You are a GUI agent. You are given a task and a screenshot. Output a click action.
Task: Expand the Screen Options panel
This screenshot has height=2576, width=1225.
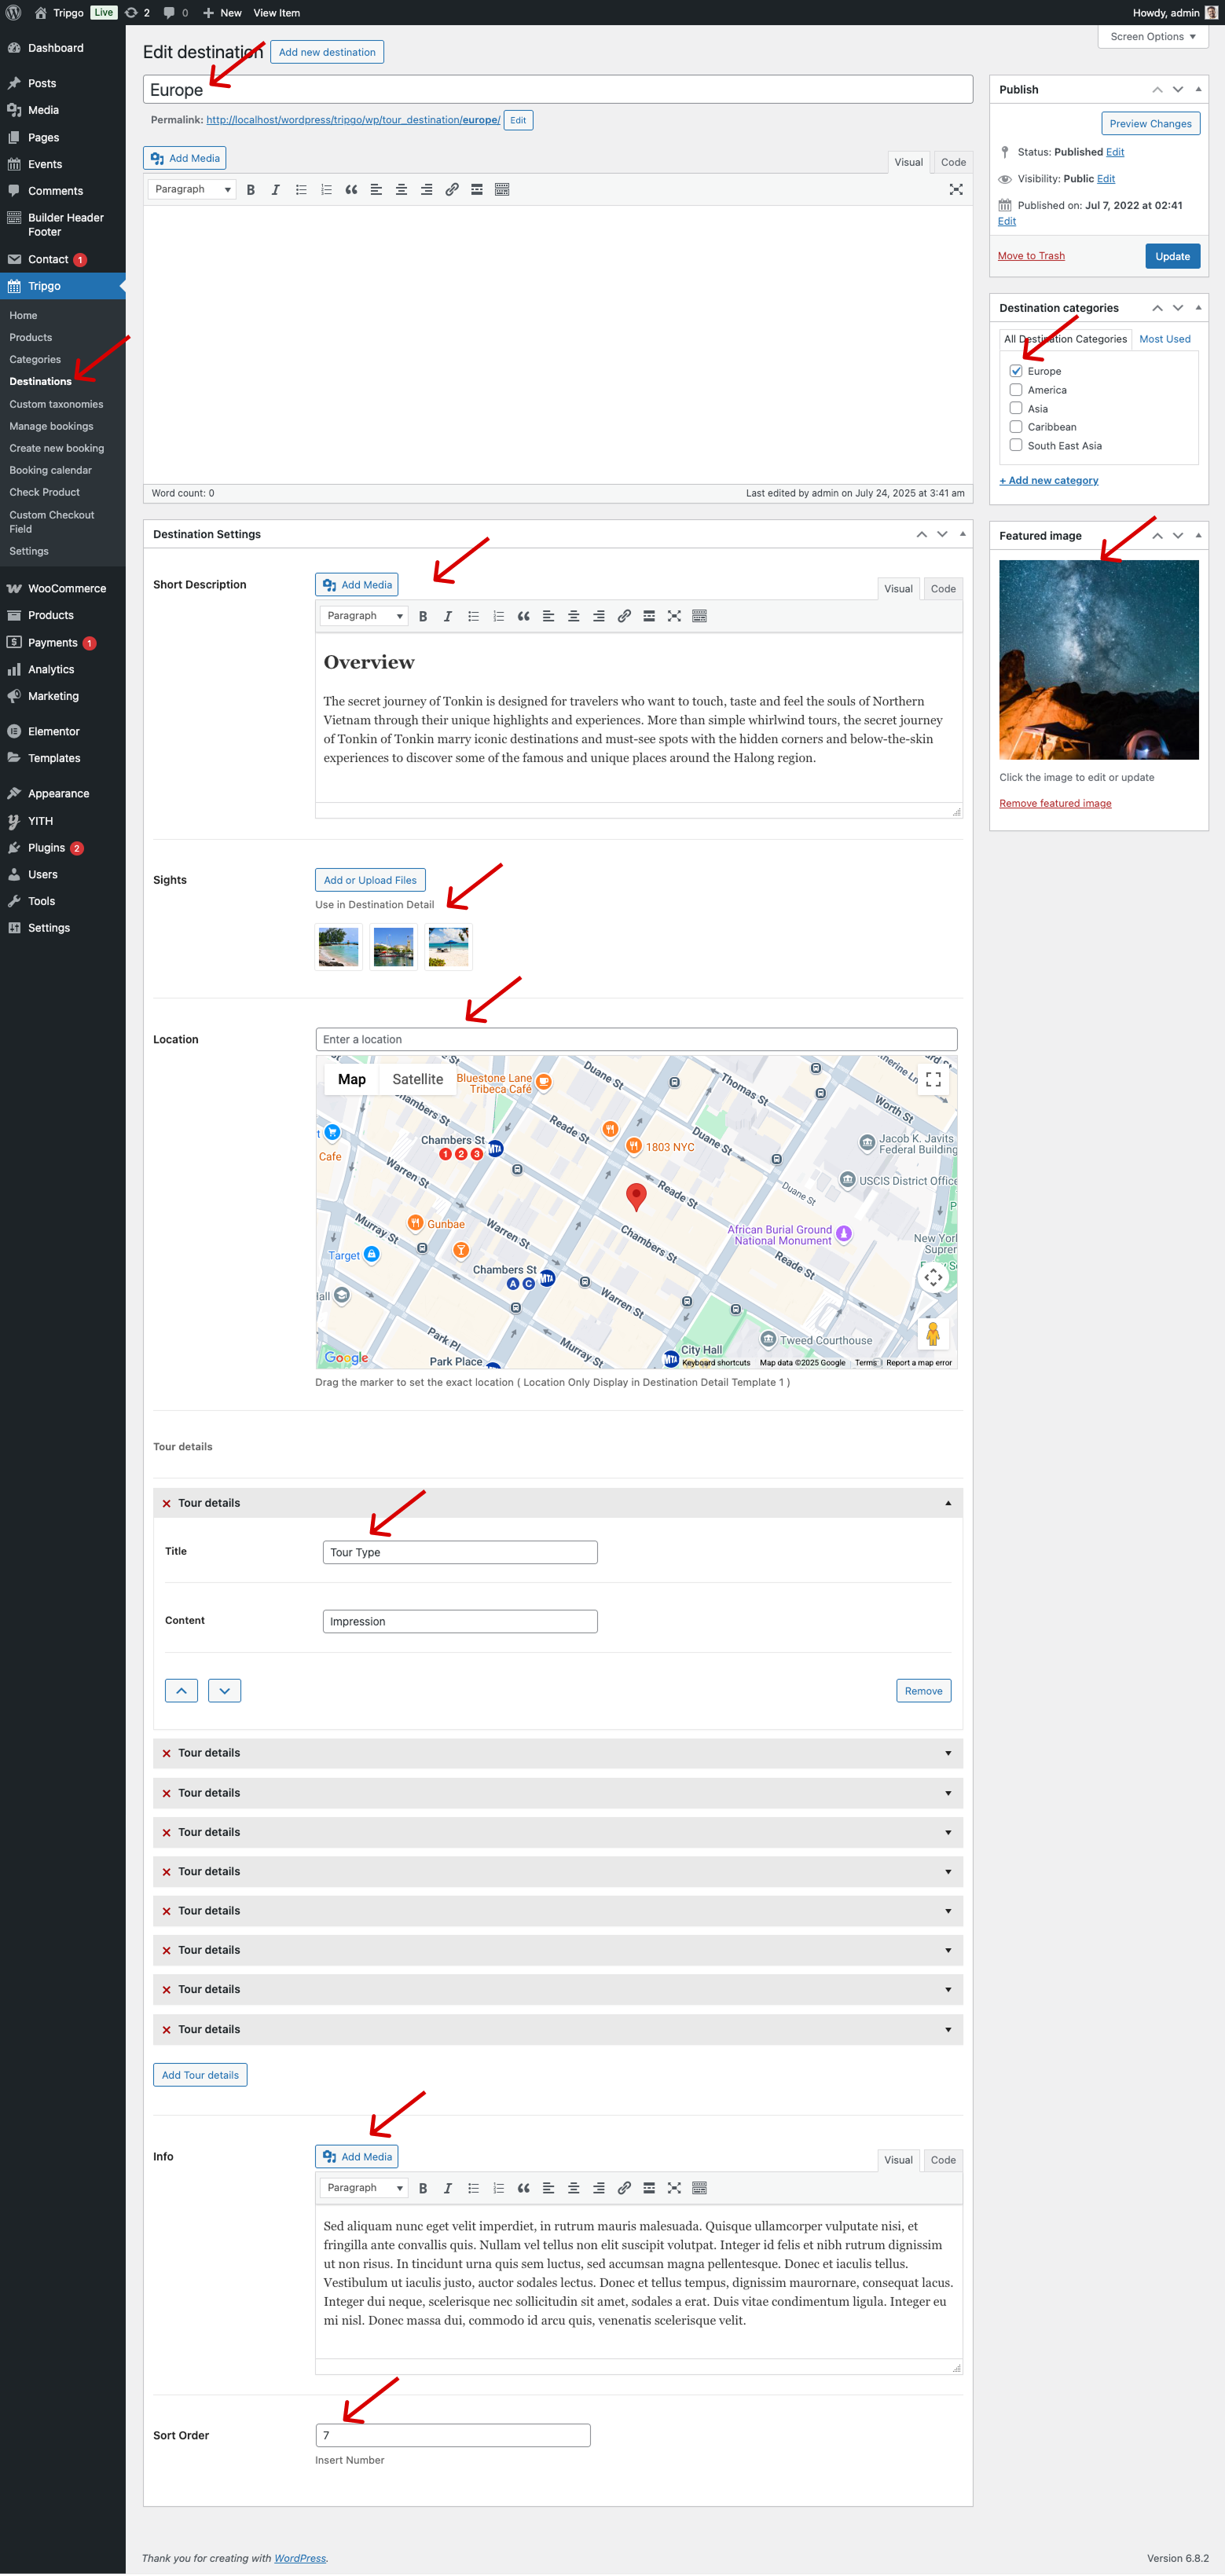(1153, 37)
